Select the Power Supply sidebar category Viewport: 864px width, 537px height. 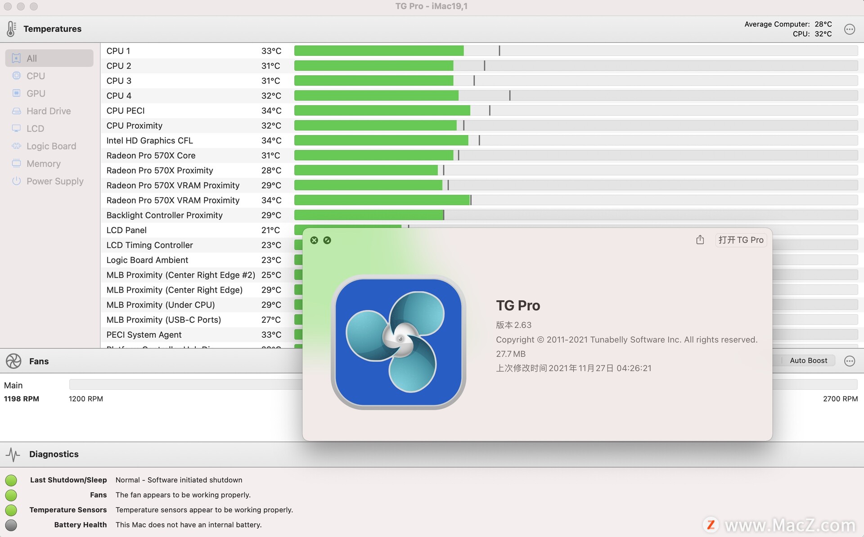(x=49, y=181)
